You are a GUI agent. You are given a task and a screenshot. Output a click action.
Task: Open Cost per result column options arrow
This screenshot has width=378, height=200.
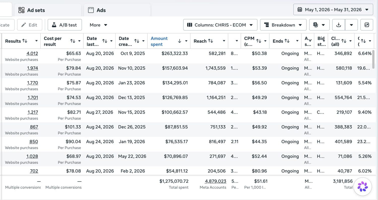(x=79, y=41)
